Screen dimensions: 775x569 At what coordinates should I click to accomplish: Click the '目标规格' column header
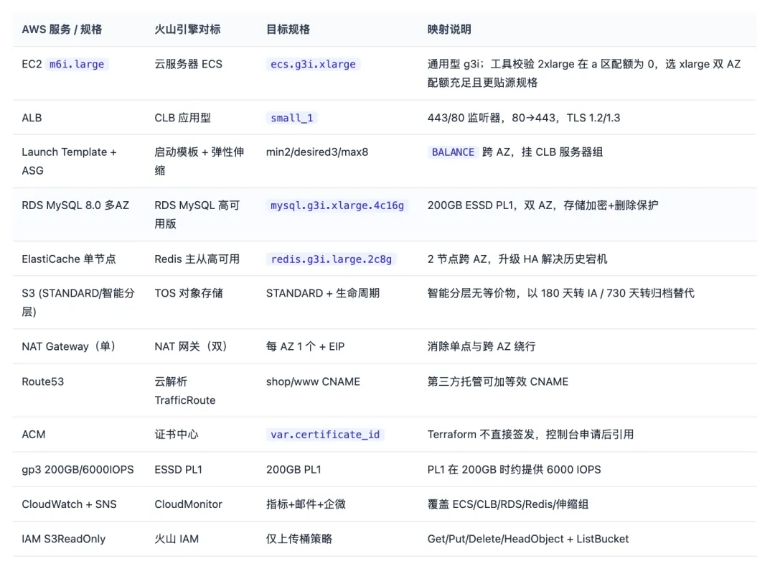(288, 29)
